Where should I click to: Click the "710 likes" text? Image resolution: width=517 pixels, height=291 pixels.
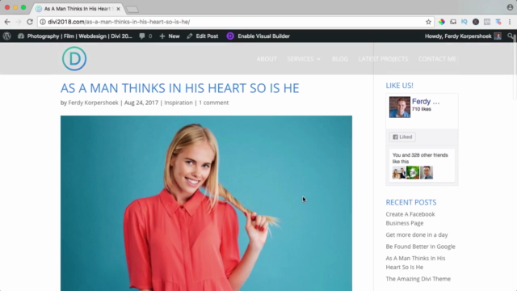click(422, 109)
